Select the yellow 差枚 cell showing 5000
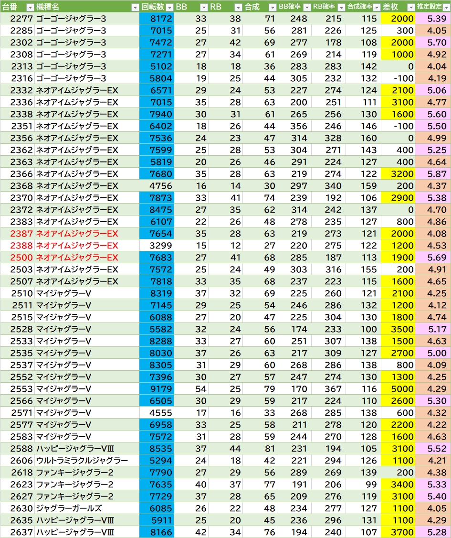Viewport: 451px width, 538px height. 399,389
